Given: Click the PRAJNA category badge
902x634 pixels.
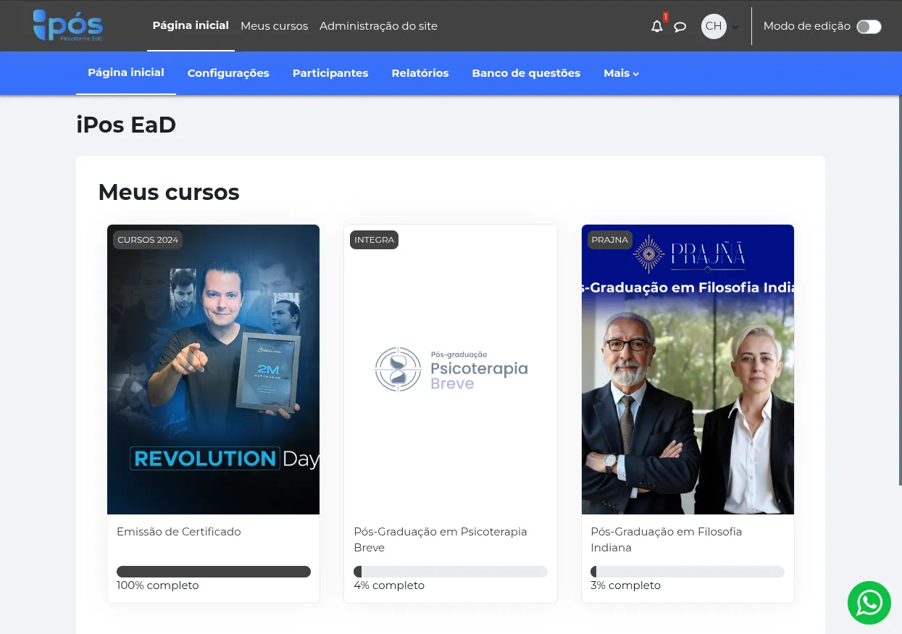Looking at the screenshot, I should (x=609, y=240).
